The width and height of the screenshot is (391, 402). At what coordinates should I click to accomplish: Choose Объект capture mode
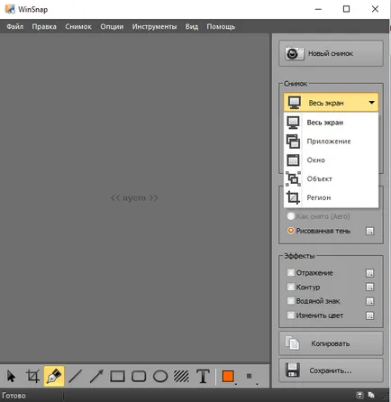point(331,178)
